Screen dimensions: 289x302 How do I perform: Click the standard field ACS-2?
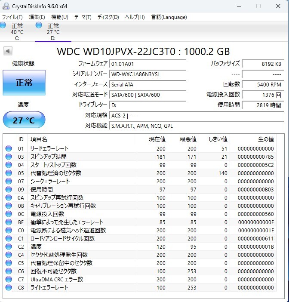pyautogui.click(x=197, y=116)
